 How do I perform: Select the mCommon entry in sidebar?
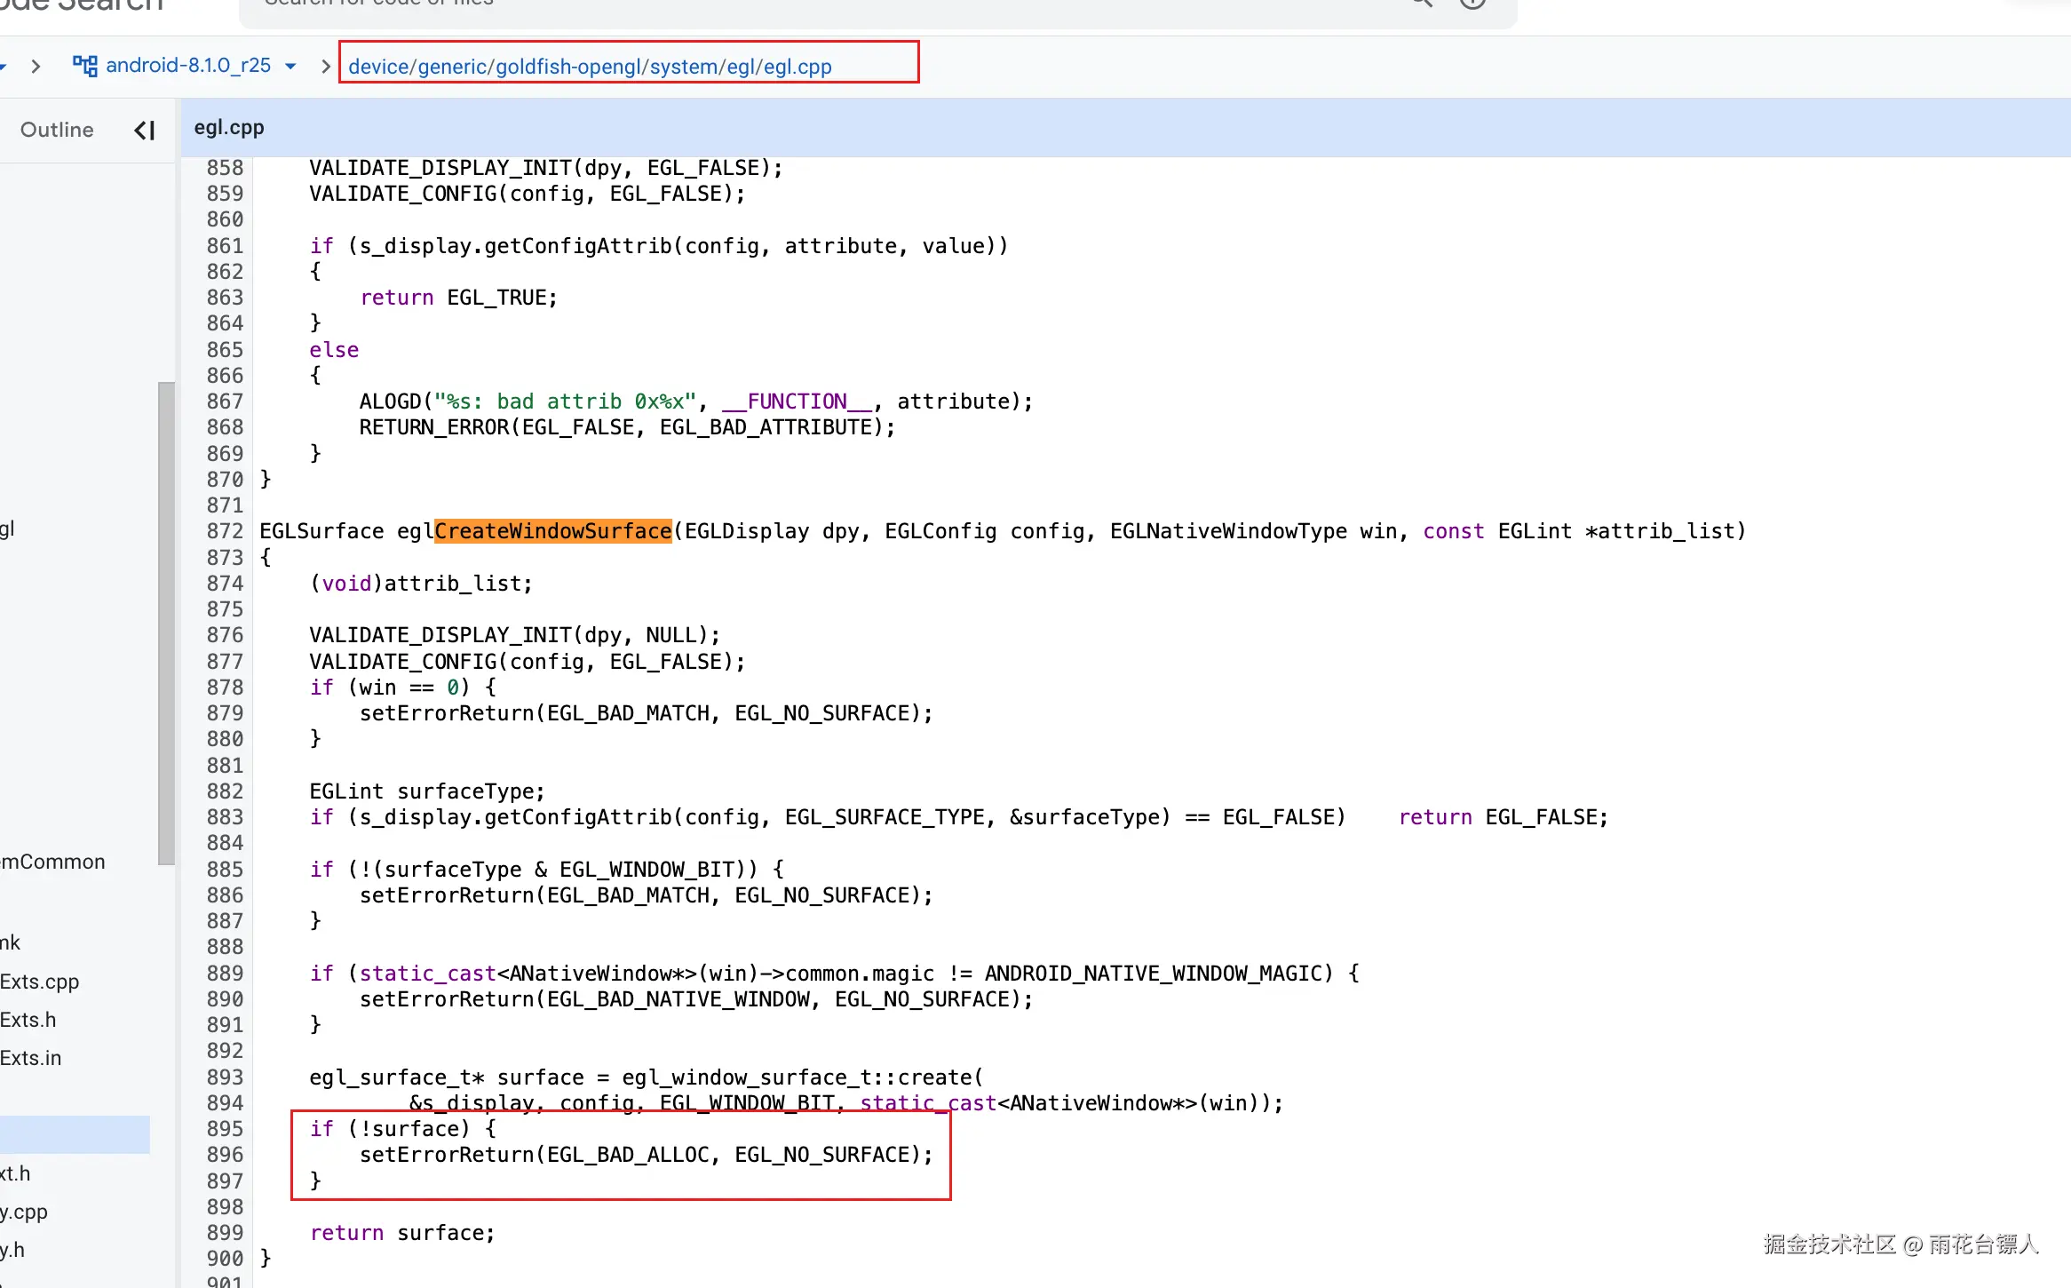point(53,862)
